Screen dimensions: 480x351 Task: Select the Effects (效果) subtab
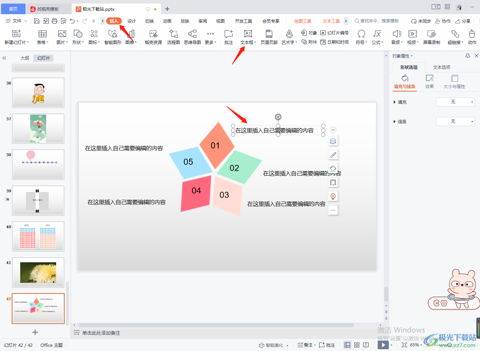(x=430, y=82)
